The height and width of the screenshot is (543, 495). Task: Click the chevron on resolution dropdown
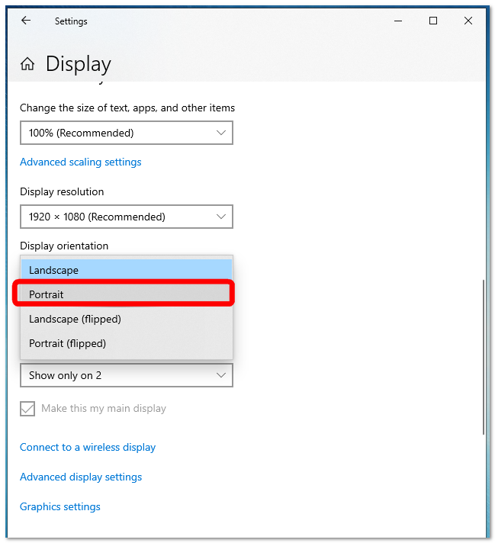click(221, 217)
